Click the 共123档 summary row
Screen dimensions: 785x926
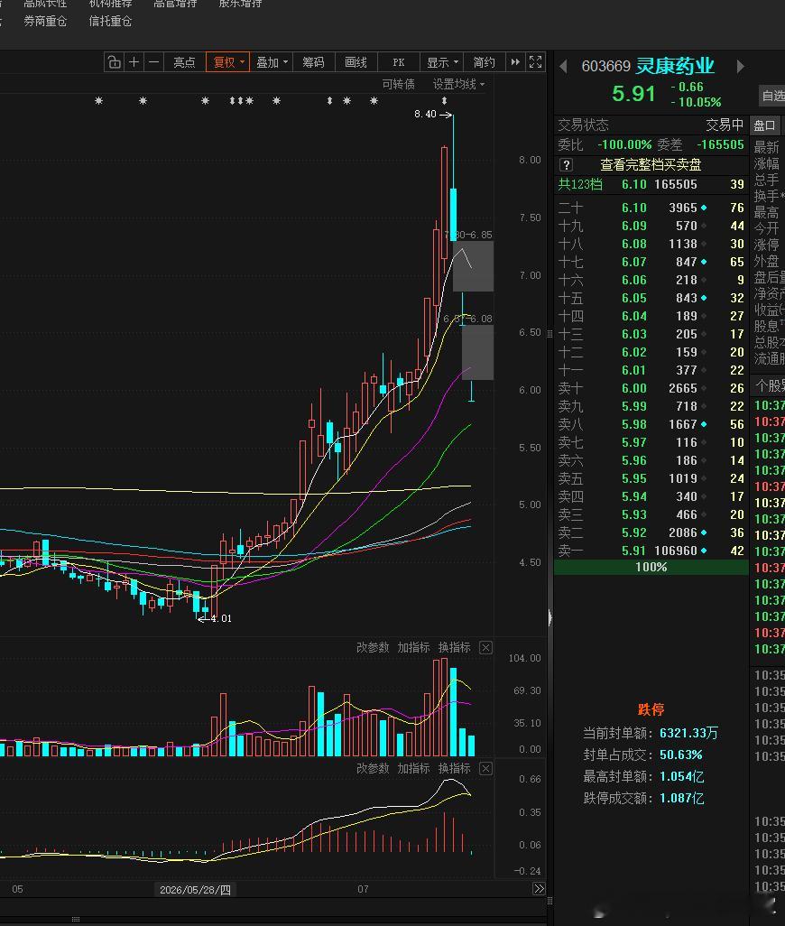pos(651,184)
